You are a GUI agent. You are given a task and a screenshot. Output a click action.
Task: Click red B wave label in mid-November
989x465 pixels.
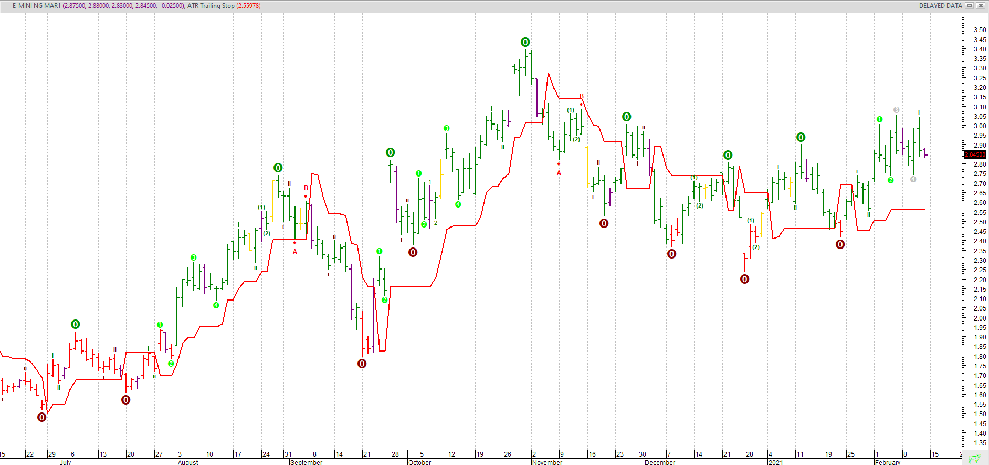581,96
